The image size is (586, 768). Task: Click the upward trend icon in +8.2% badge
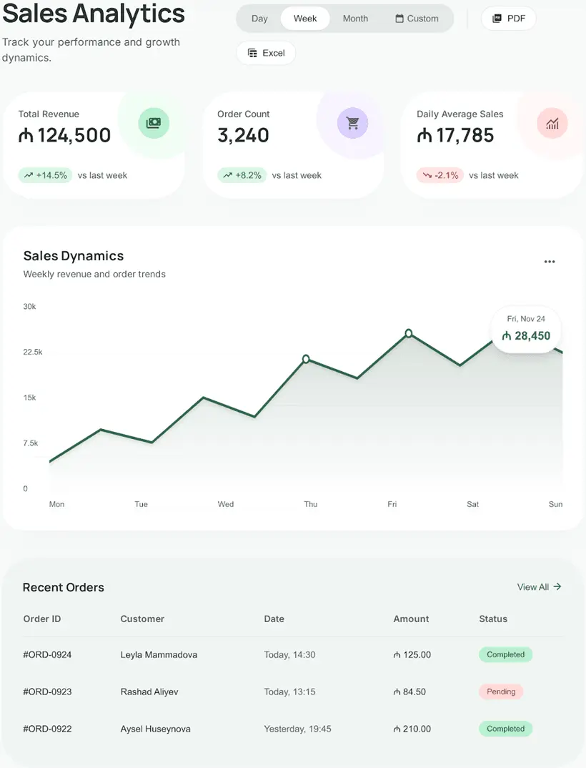point(228,175)
